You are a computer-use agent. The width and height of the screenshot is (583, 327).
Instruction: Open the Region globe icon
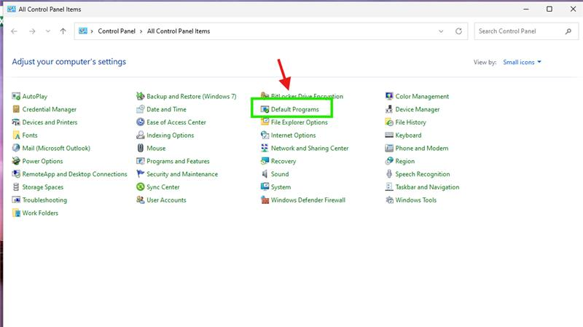[x=389, y=161]
